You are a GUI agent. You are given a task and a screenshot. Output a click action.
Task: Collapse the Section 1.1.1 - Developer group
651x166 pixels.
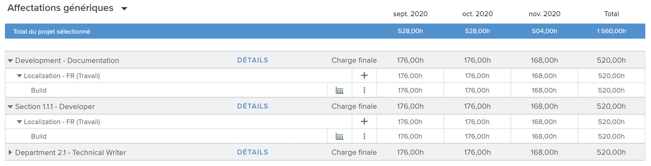tap(10, 107)
